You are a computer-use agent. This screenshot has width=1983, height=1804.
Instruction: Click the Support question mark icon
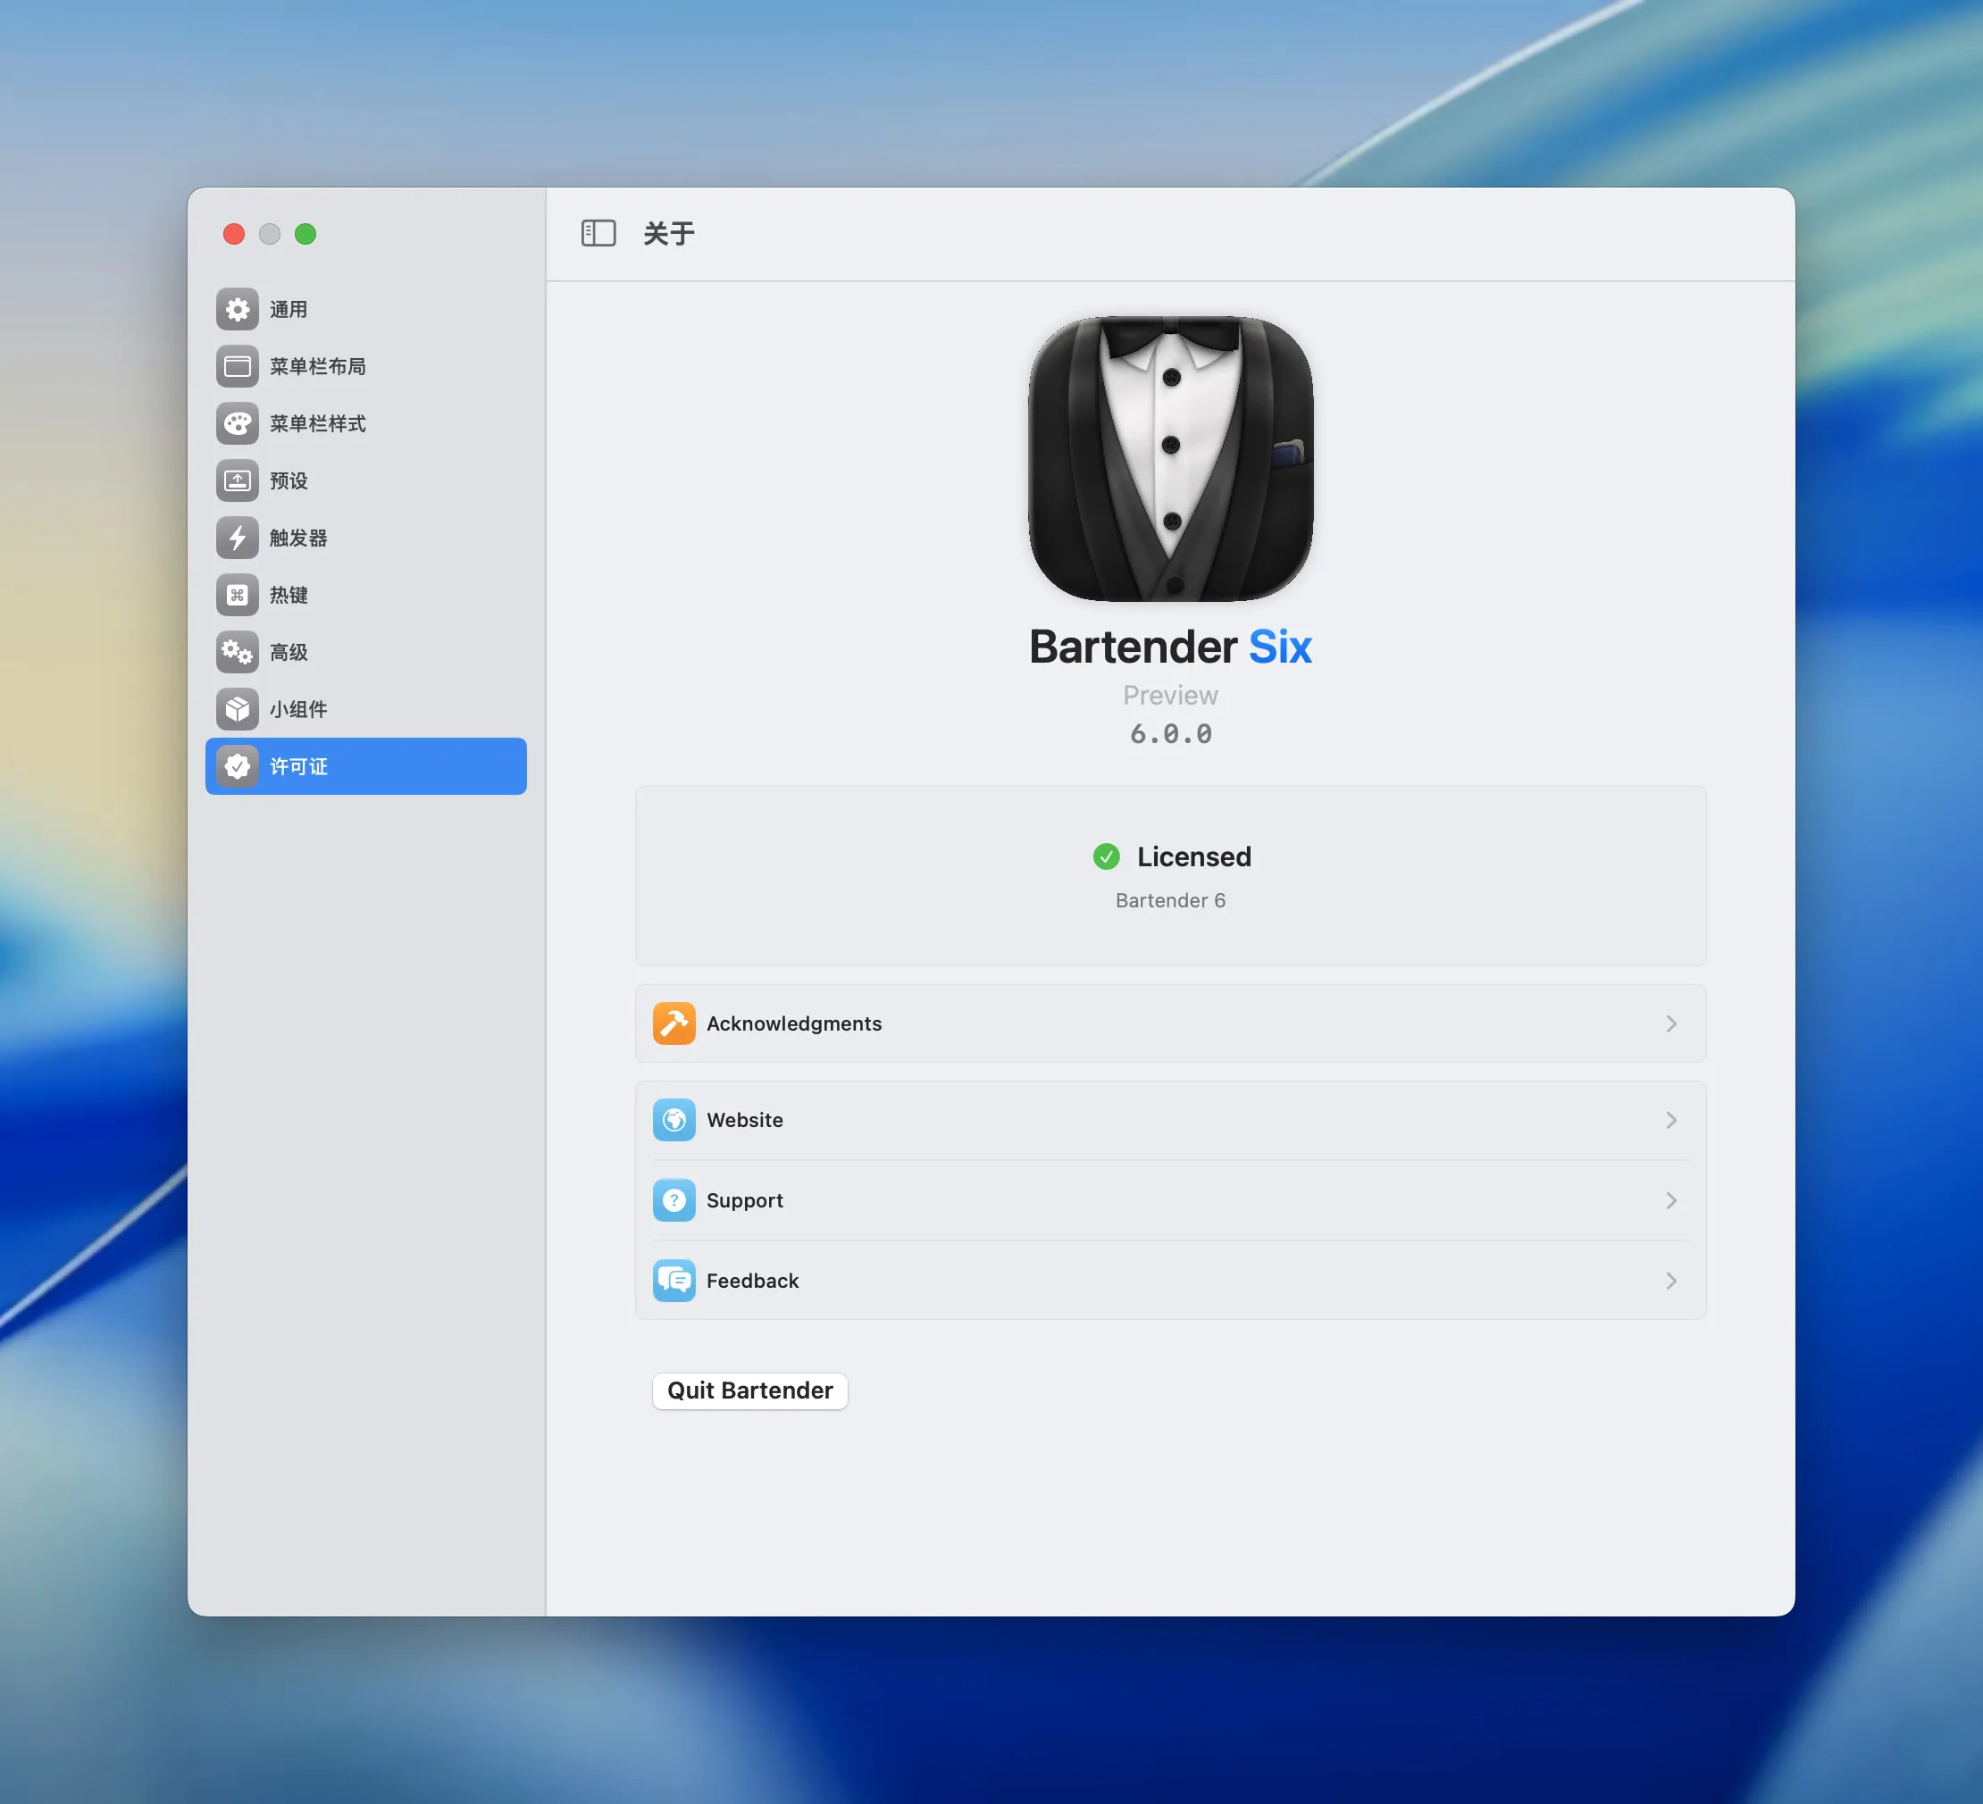[x=674, y=1200]
